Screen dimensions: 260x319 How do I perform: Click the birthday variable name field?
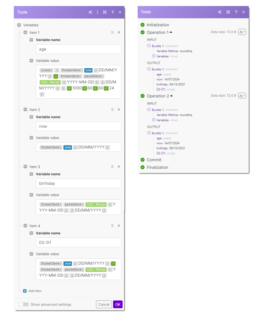coord(78,183)
